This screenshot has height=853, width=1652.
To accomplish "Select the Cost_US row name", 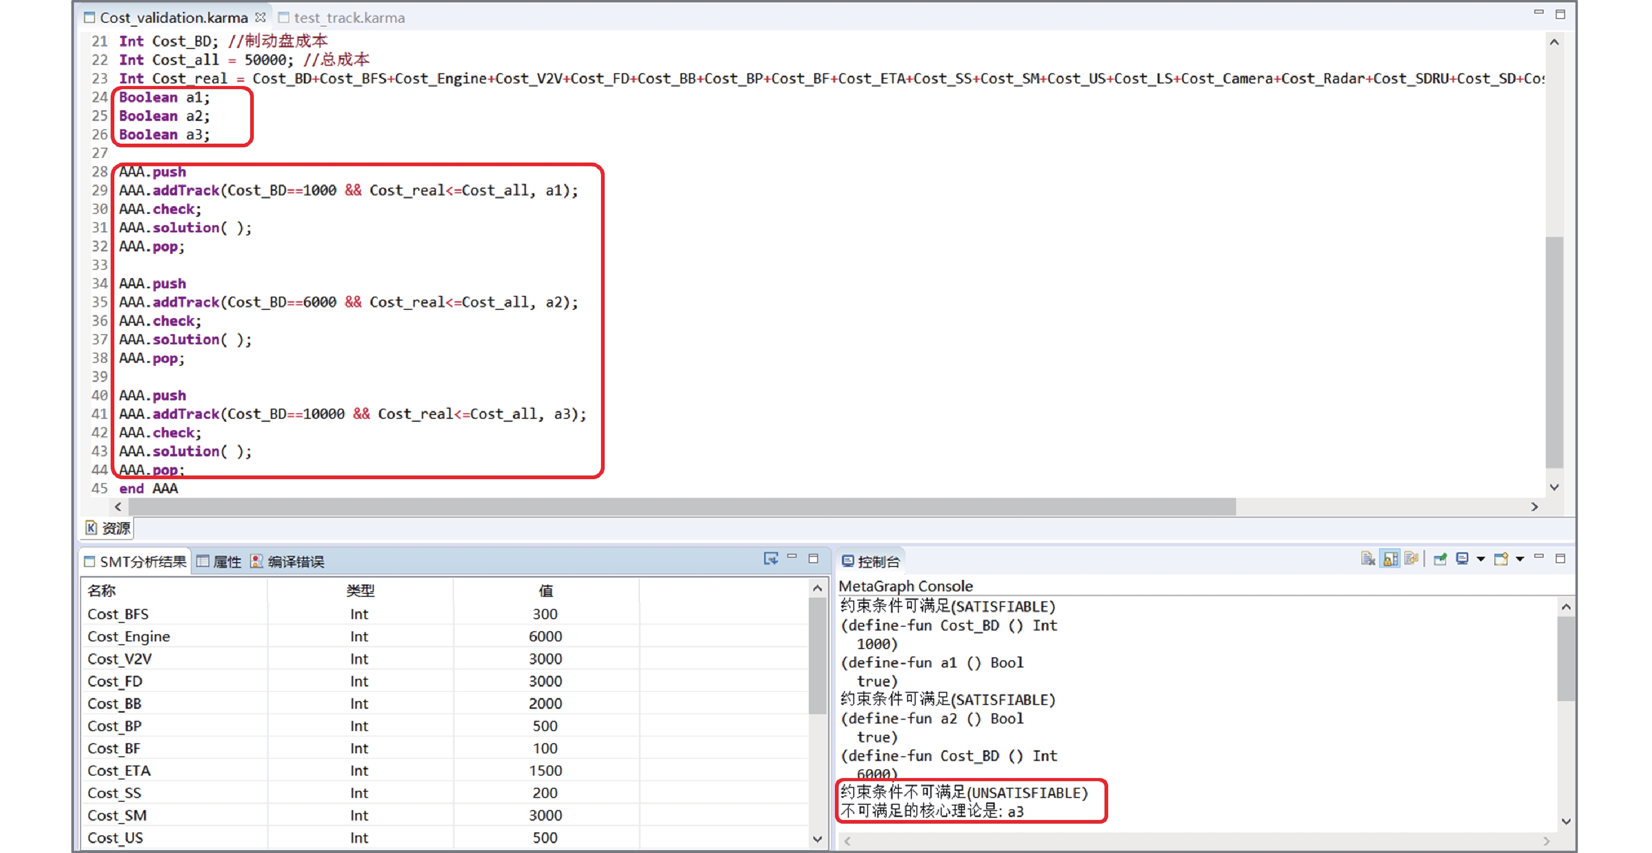I will coord(115,838).
